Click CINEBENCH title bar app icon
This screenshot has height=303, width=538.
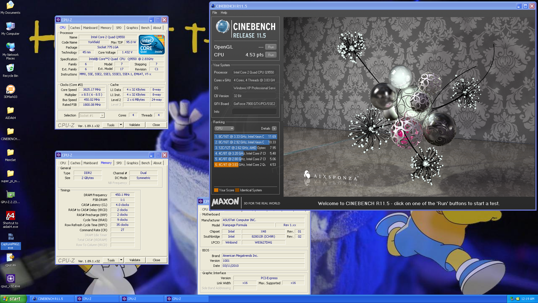(x=213, y=6)
